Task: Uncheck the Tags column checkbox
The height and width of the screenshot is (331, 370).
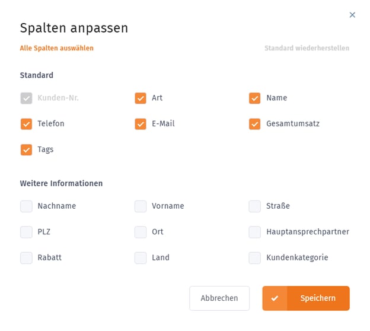Action: coord(26,149)
